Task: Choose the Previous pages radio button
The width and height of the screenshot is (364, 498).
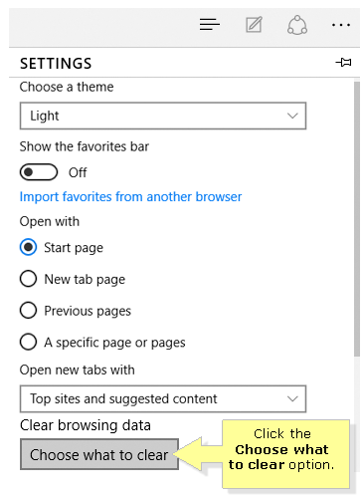Action: 28,311
